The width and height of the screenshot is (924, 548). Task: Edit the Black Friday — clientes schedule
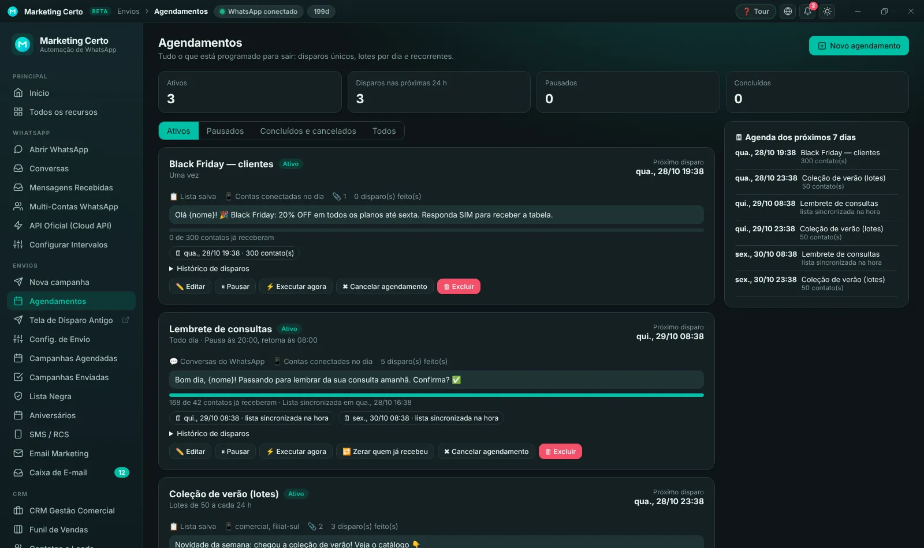pyautogui.click(x=191, y=287)
